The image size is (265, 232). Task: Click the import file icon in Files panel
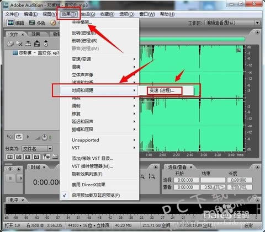(x=10, y=44)
